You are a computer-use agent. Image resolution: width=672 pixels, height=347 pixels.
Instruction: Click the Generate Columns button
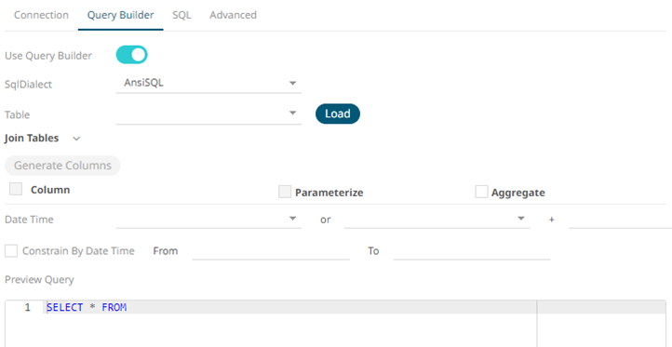(62, 166)
